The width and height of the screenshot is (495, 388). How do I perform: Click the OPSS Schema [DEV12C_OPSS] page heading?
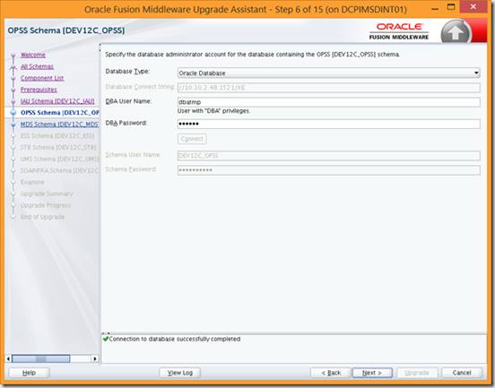coord(66,30)
